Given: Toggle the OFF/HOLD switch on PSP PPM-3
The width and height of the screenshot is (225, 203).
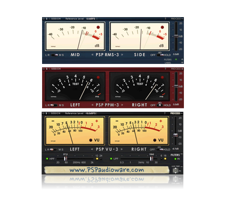Looking at the screenshot, I should (x=160, y=105).
